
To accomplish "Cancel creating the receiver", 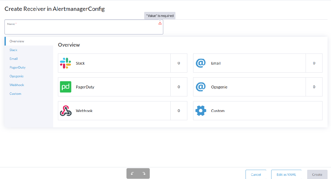I will tap(256, 174).
